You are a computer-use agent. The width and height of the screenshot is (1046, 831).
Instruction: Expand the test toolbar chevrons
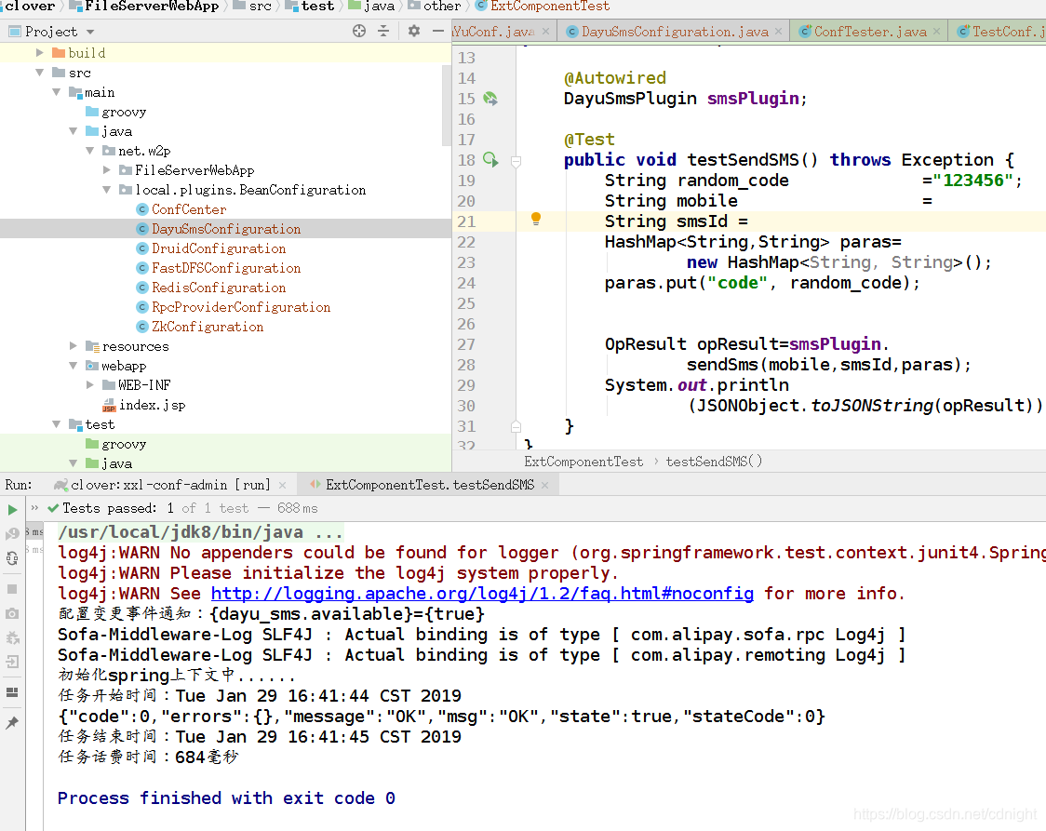click(34, 507)
